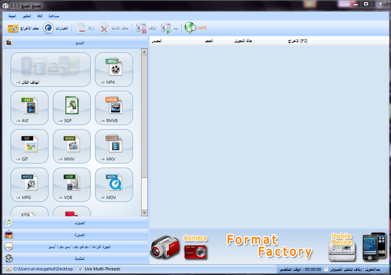Choose the -> 3GP conversion tile
The image size is (391, 275).
coord(72,108)
